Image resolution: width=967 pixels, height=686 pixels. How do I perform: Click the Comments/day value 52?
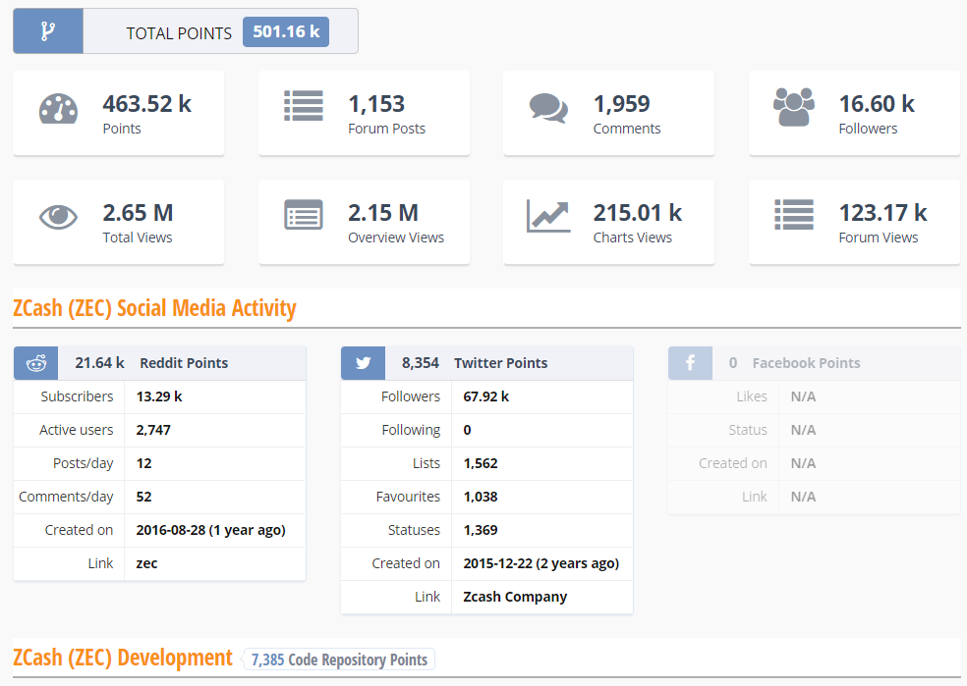click(x=143, y=497)
